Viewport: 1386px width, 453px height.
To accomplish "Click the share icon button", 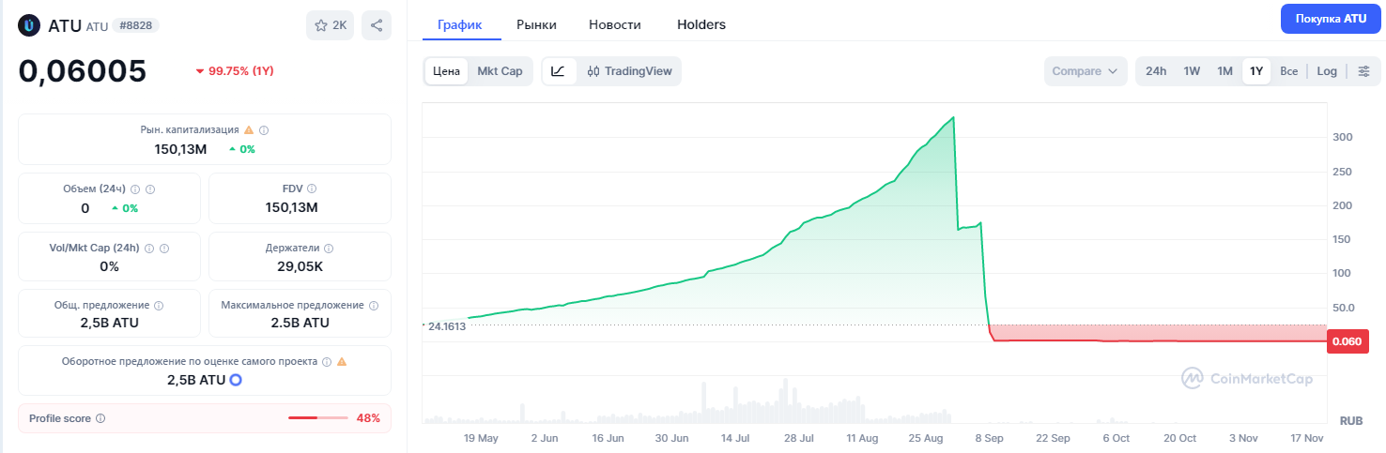I will tap(377, 25).
